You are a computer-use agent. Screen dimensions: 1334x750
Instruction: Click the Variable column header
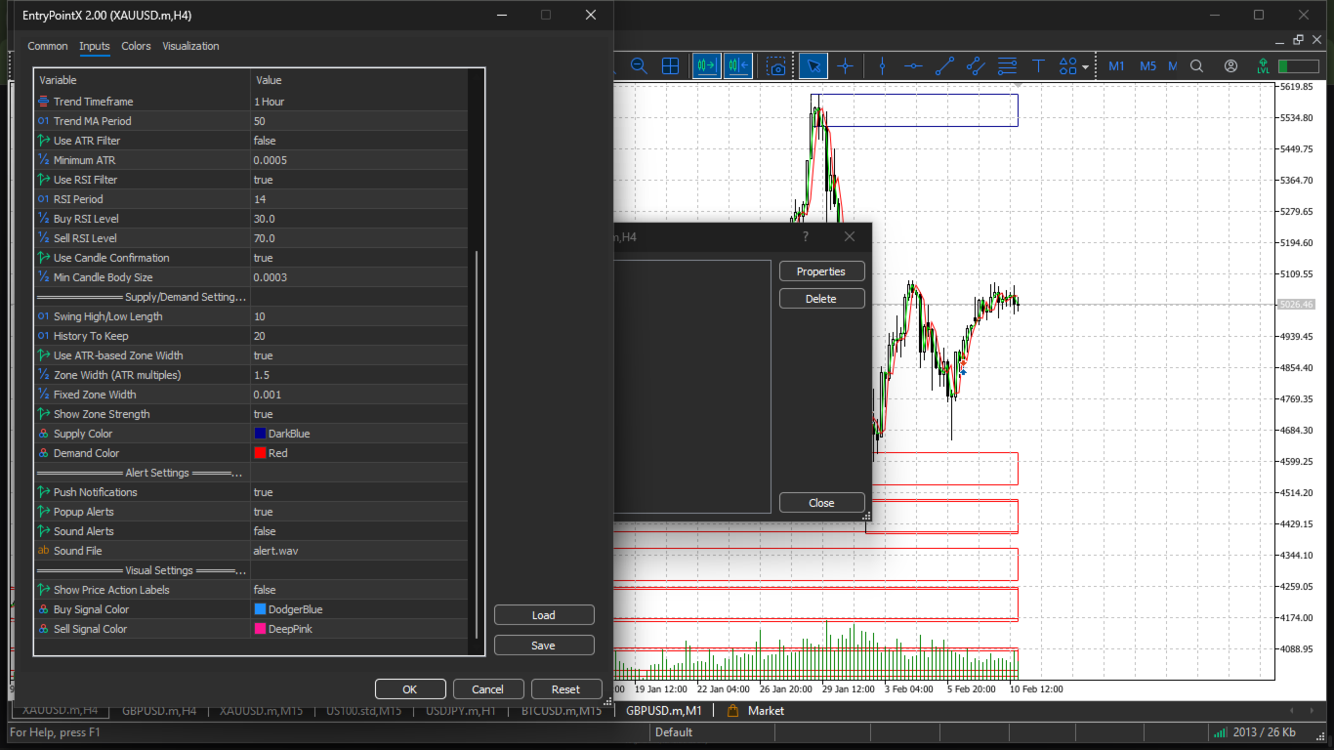pos(143,80)
